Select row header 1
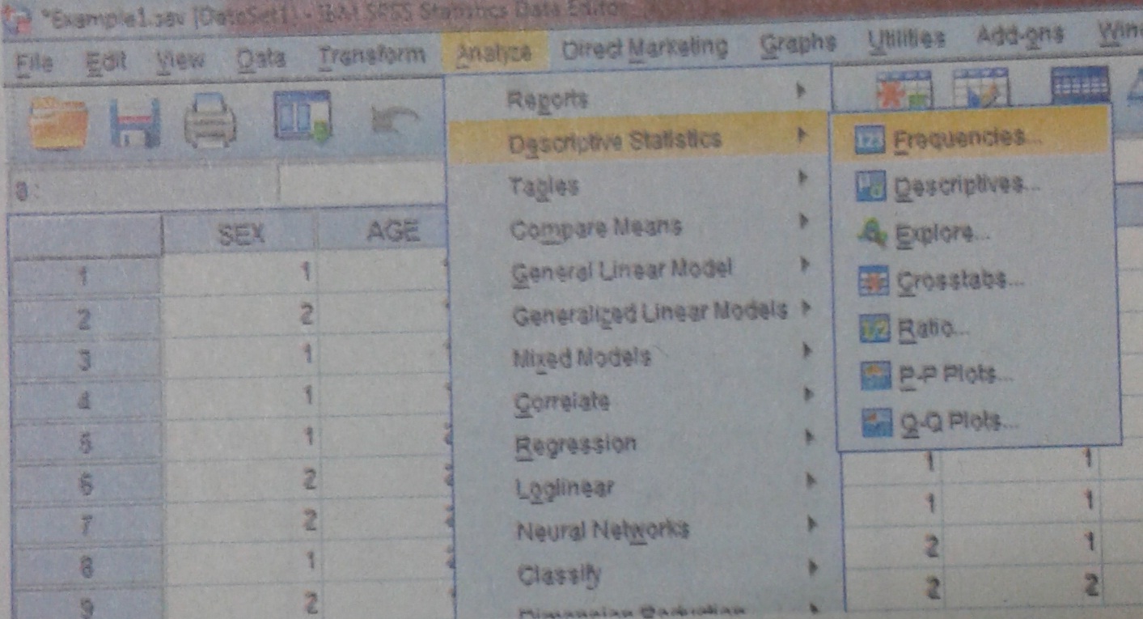1143x619 pixels. pos(85,278)
